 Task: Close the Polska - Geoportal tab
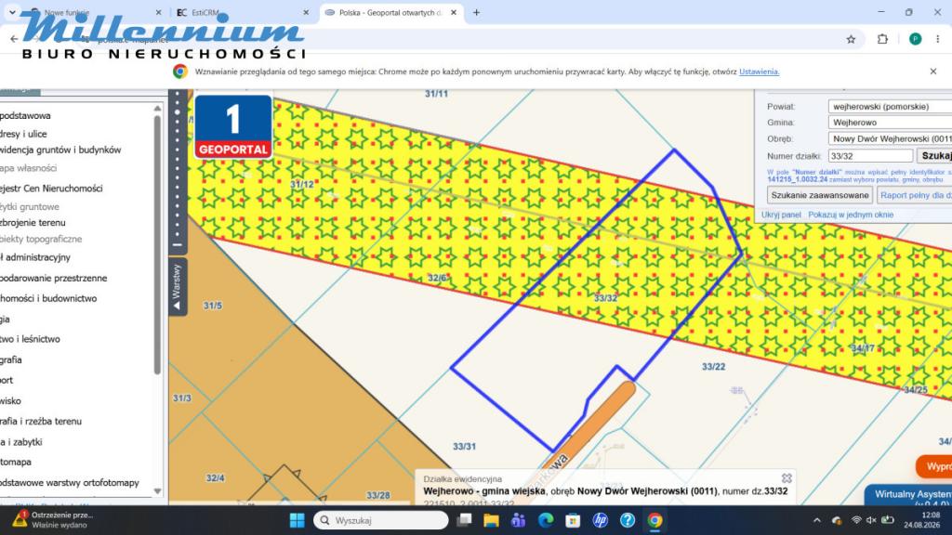[454, 12]
